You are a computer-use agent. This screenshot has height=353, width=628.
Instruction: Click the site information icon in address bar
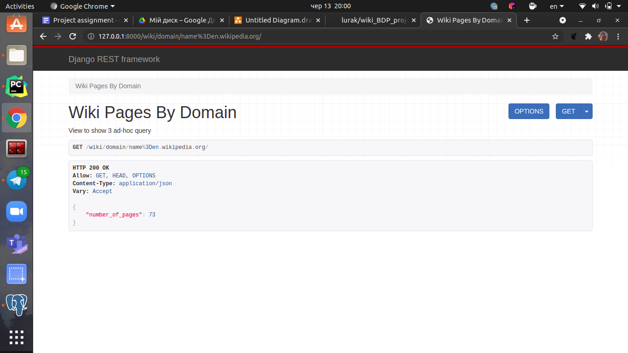[x=91, y=36]
